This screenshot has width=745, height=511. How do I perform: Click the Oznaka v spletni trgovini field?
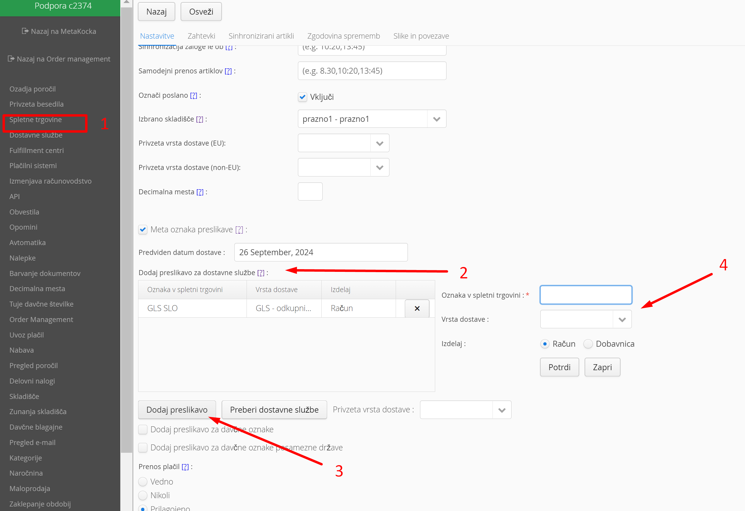pyautogui.click(x=586, y=295)
